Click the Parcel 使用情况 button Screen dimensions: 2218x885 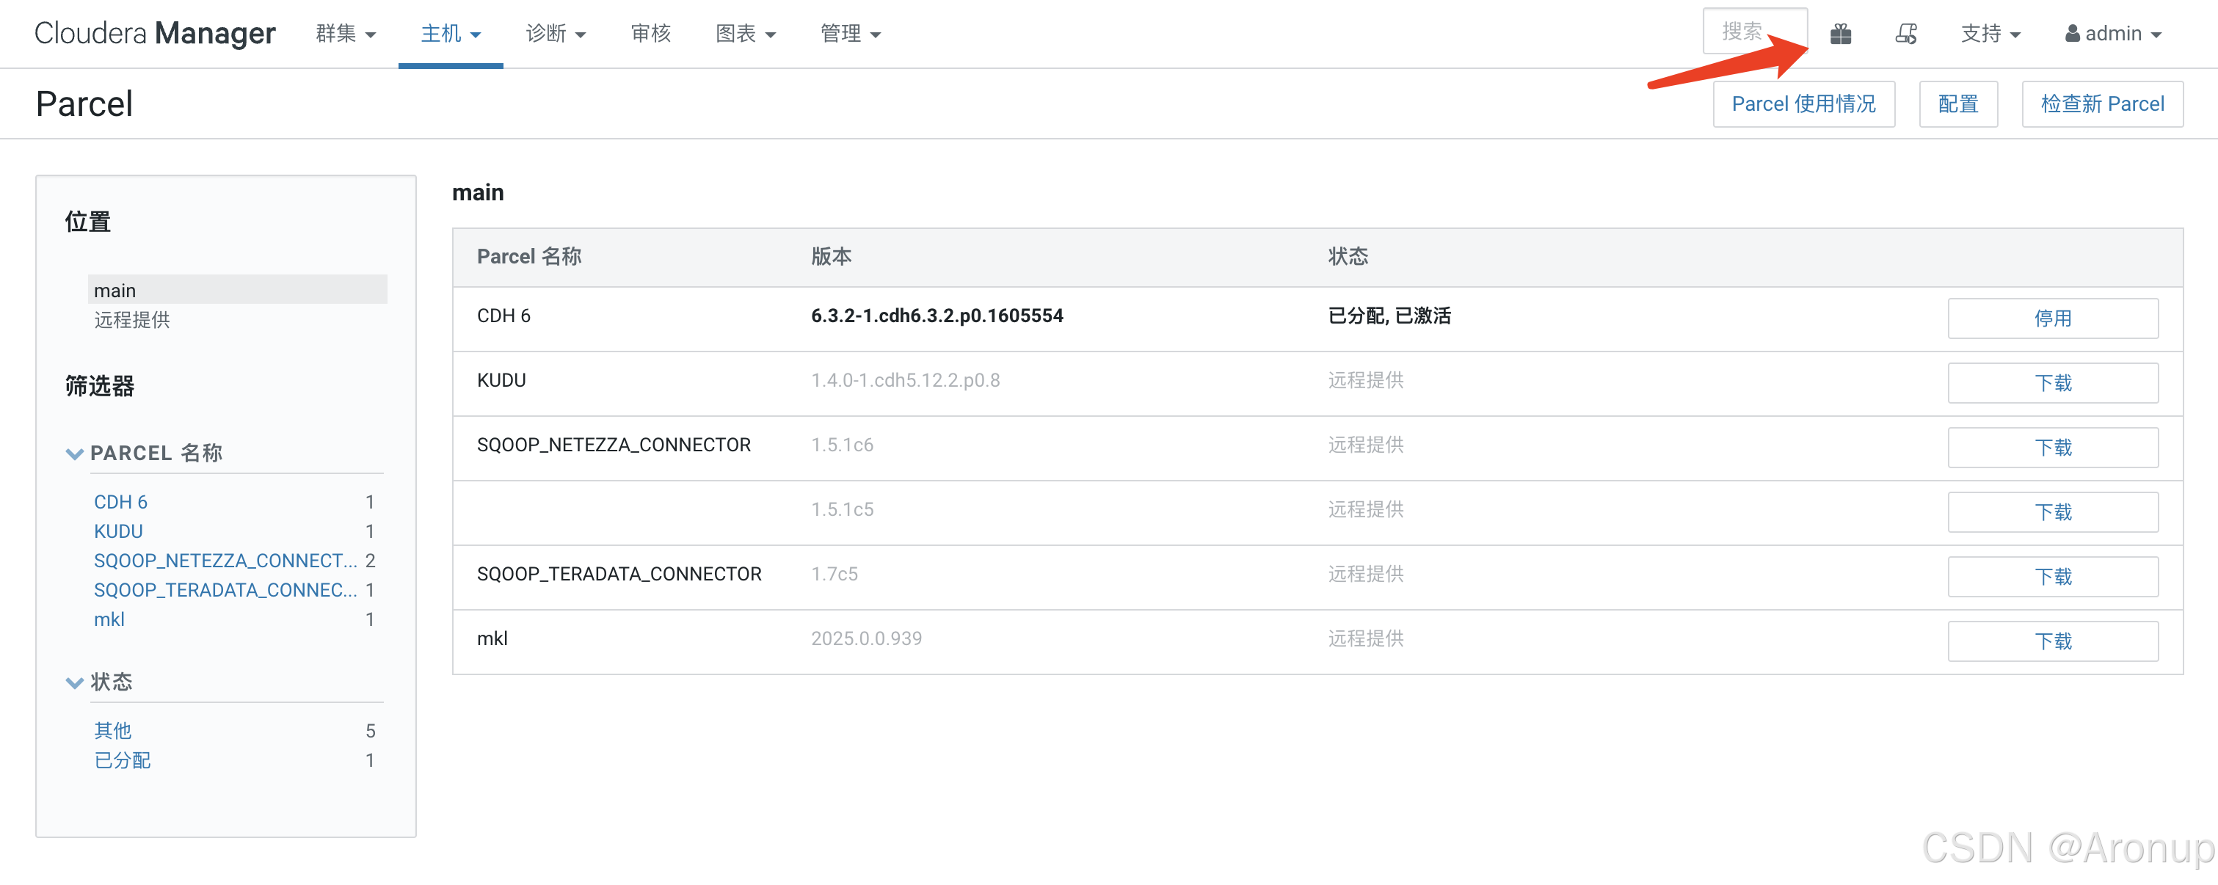[1803, 104]
